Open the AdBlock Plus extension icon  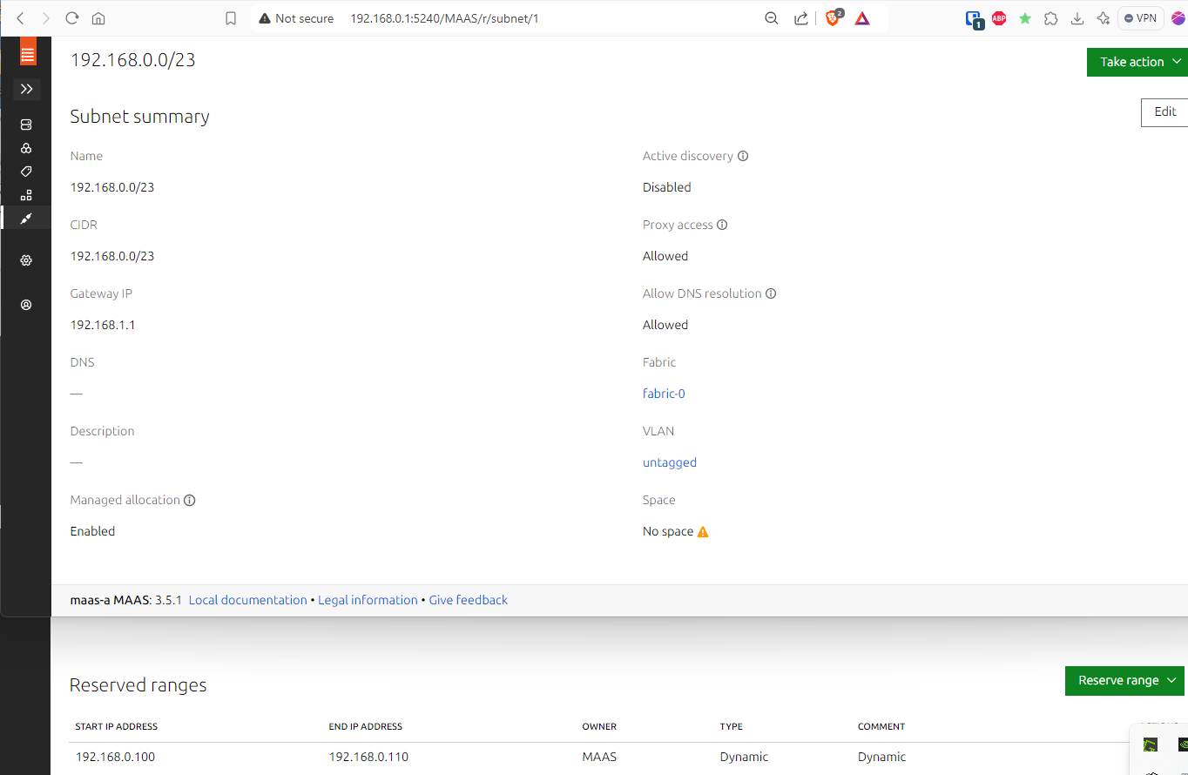(999, 18)
